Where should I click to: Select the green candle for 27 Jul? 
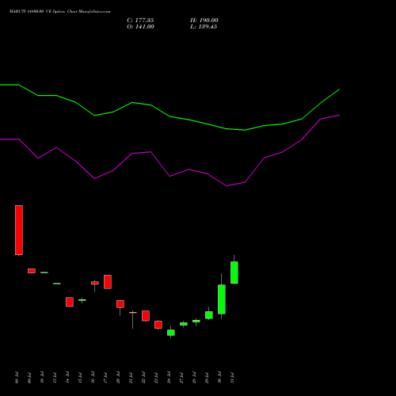184,324
